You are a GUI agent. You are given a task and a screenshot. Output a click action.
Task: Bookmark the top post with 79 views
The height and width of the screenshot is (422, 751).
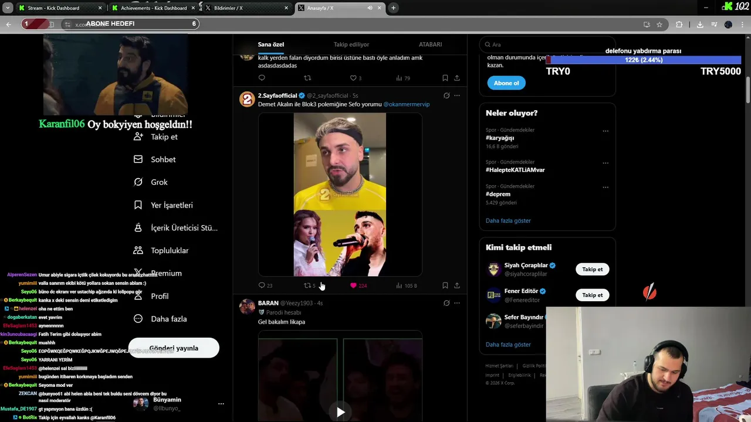(445, 78)
